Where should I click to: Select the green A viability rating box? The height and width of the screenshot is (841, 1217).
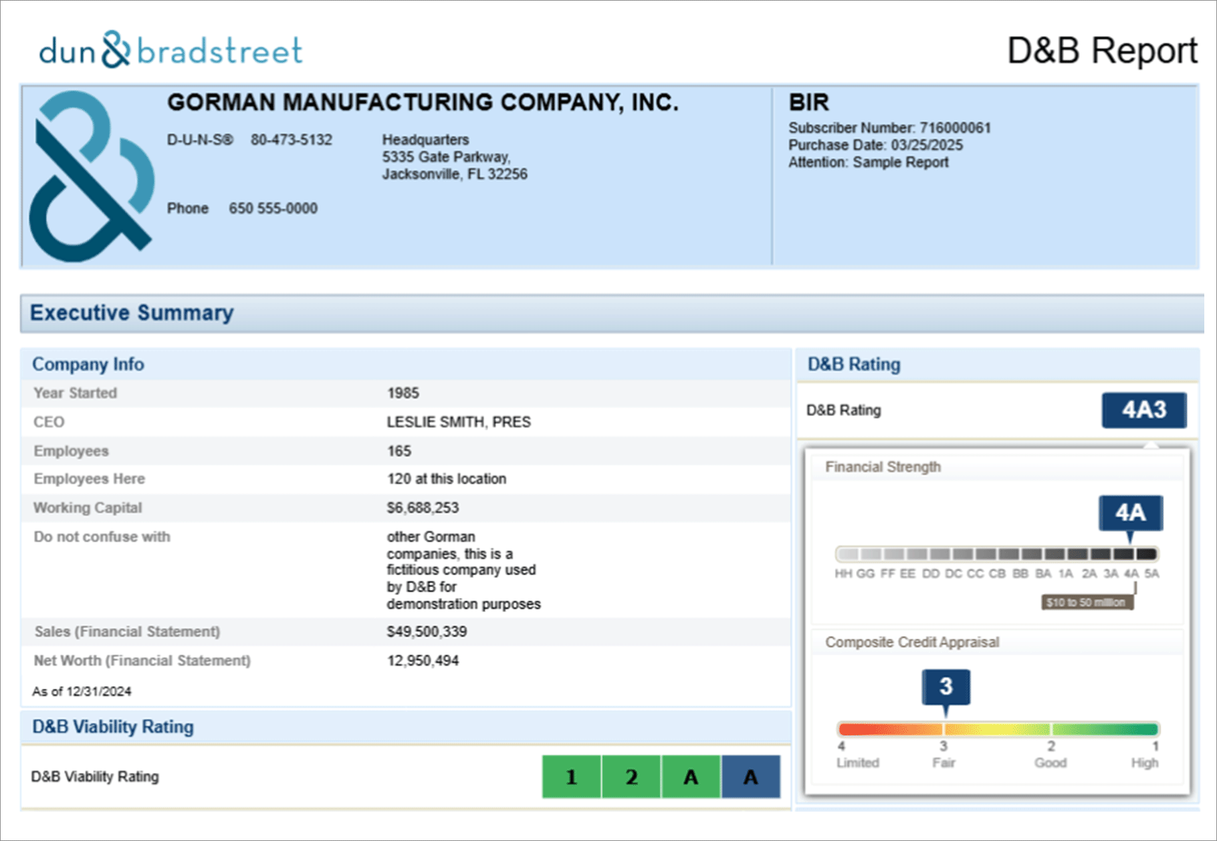tap(691, 777)
